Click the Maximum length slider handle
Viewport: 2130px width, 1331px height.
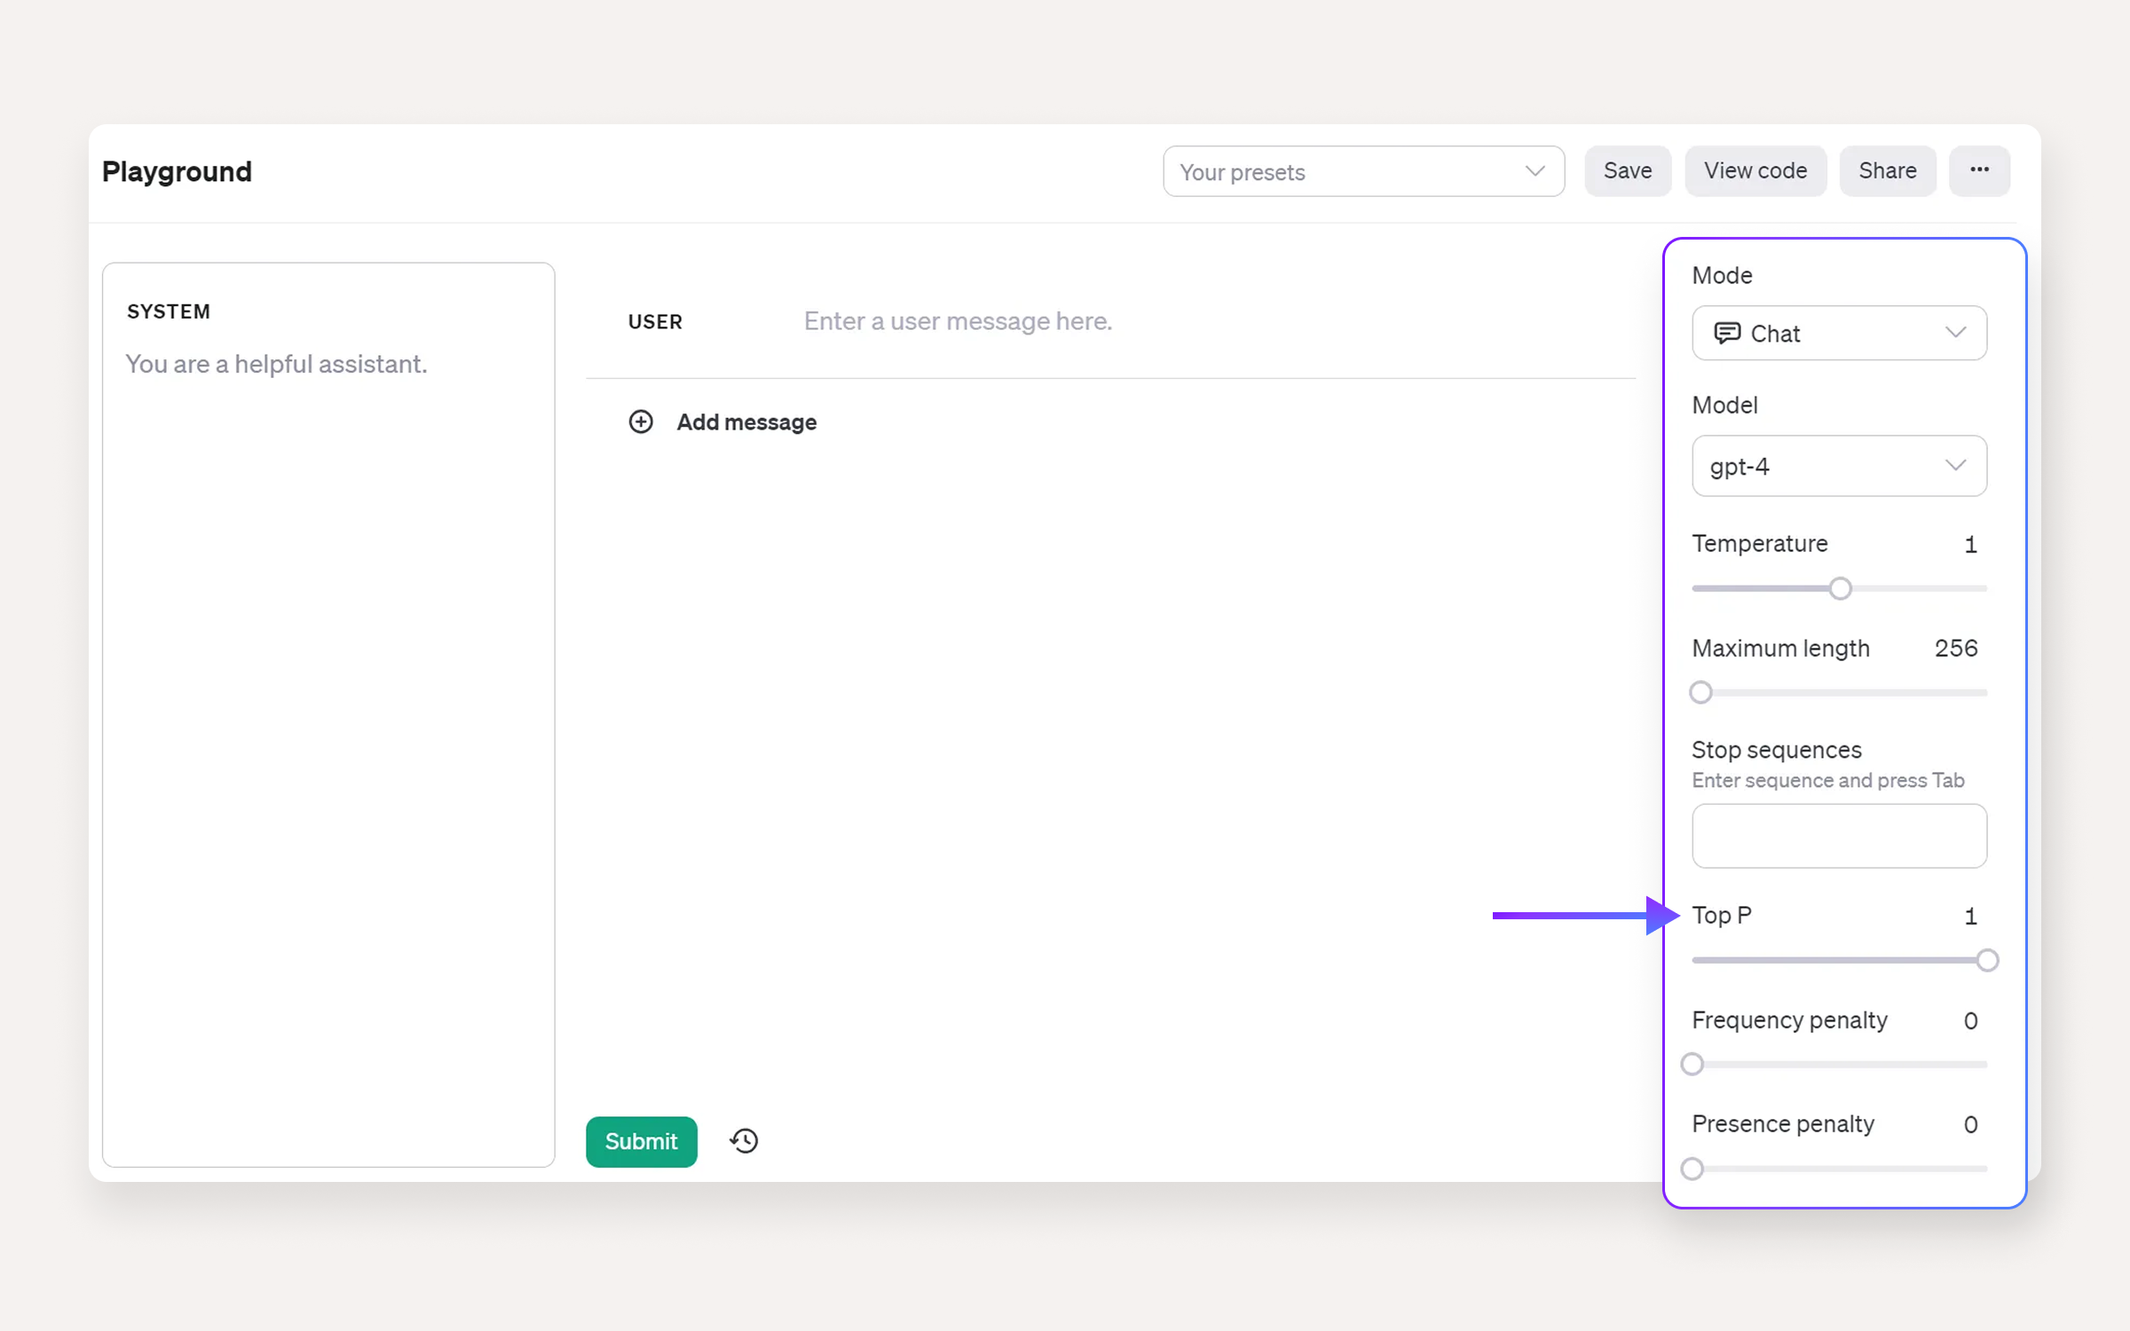click(1700, 692)
